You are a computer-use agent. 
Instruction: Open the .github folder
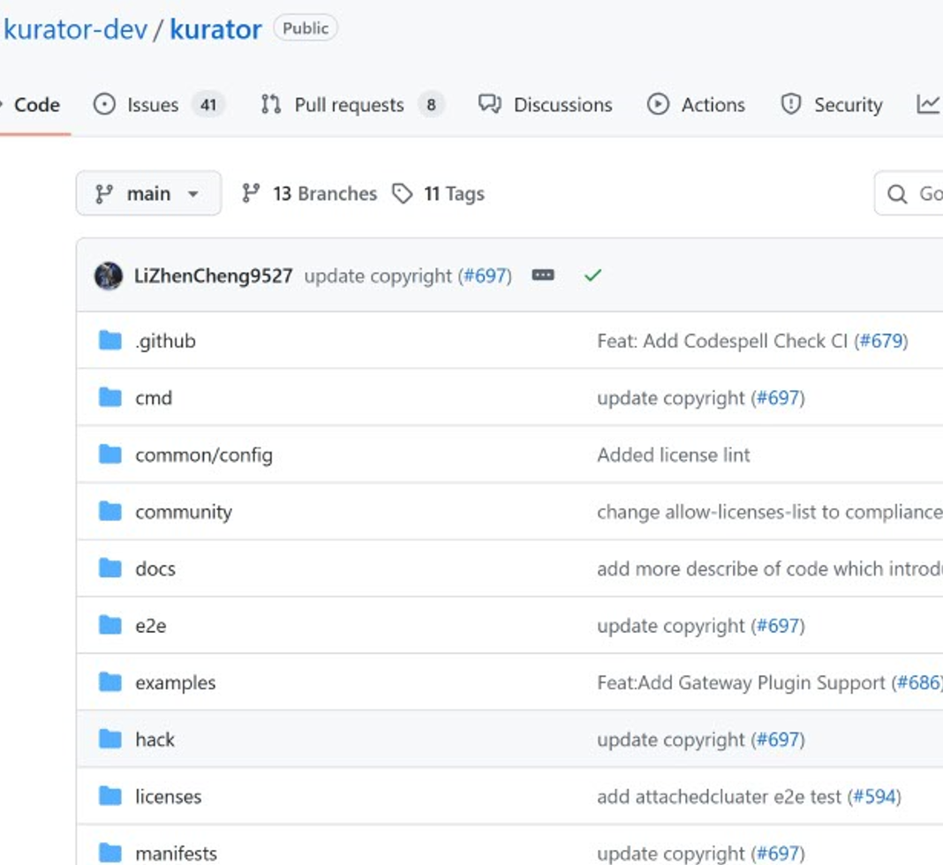[165, 341]
